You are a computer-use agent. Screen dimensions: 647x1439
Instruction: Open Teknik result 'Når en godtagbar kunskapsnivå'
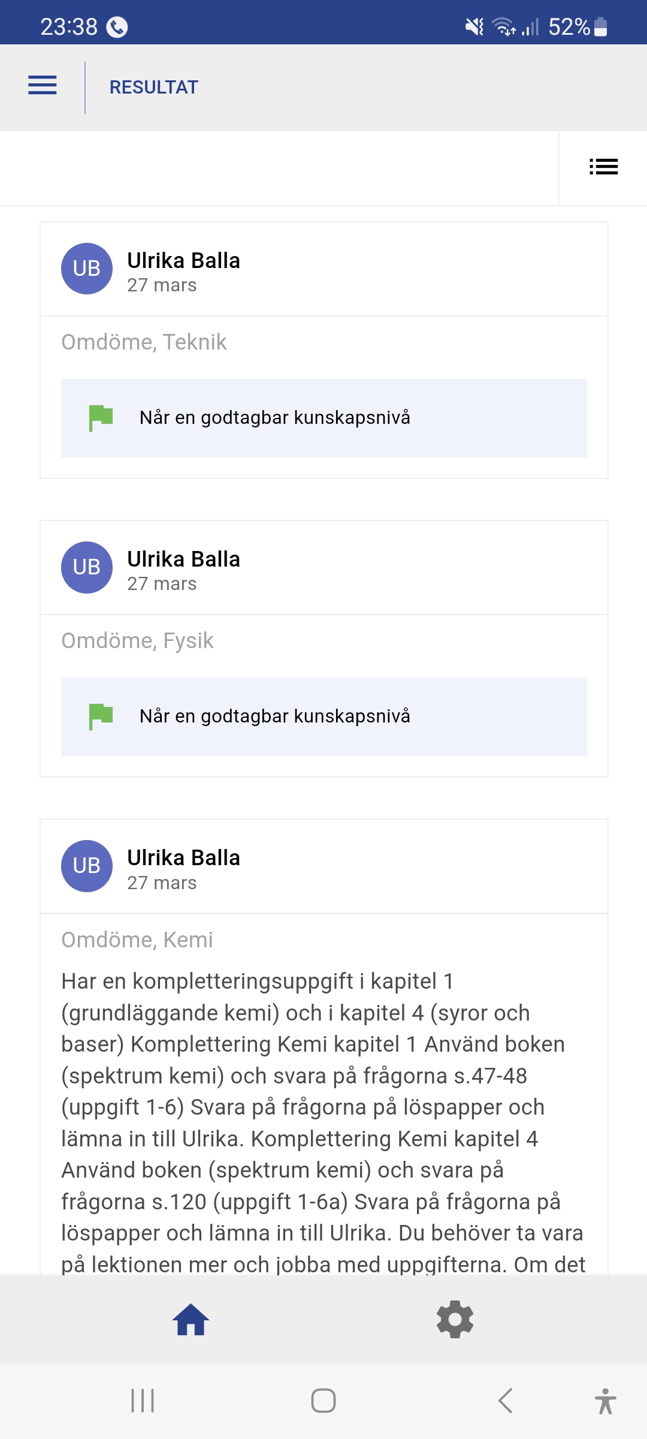point(275,418)
